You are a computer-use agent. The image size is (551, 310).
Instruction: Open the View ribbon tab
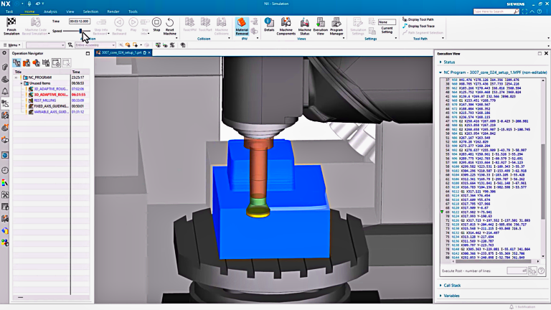70,11
